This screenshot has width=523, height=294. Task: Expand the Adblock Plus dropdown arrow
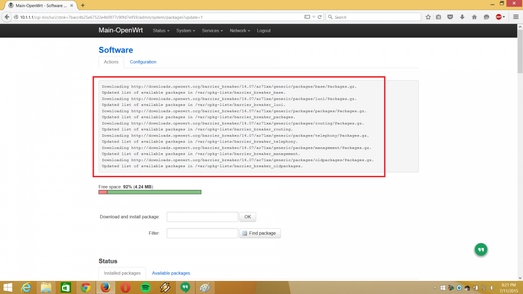(x=504, y=17)
